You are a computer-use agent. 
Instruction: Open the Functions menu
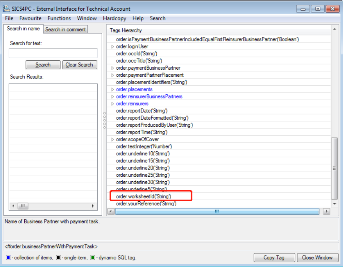tap(59, 18)
